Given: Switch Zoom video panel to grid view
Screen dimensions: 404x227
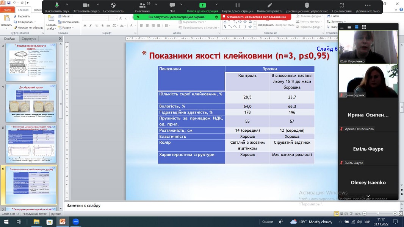Looking at the screenshot, I should [x=364, y=27].
